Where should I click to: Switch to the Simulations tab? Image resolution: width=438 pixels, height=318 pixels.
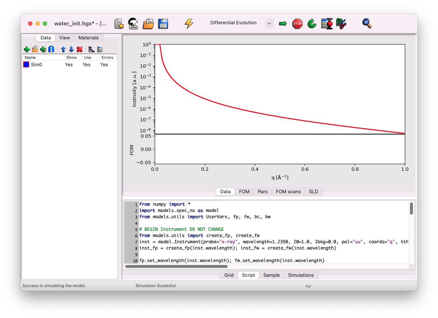301,275
